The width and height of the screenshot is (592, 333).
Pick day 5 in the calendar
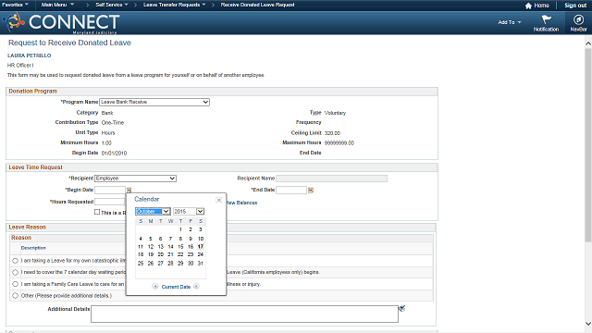click(x=150, y=239)
